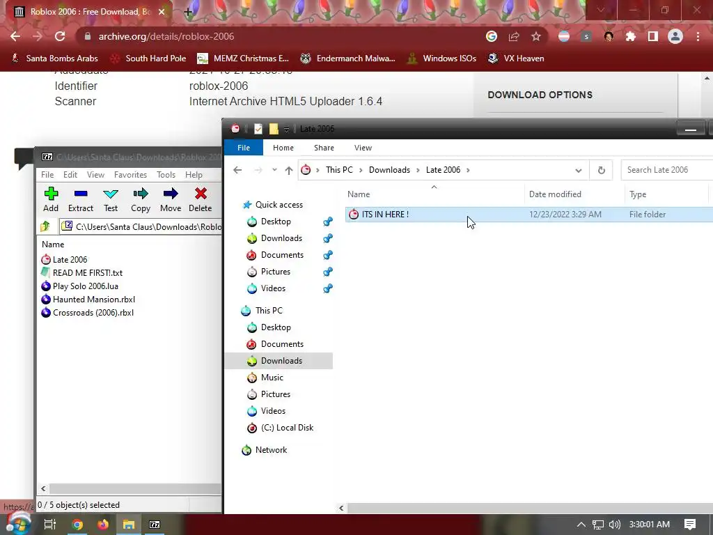Open Chrome from the taskbar

tap(77, 525)
